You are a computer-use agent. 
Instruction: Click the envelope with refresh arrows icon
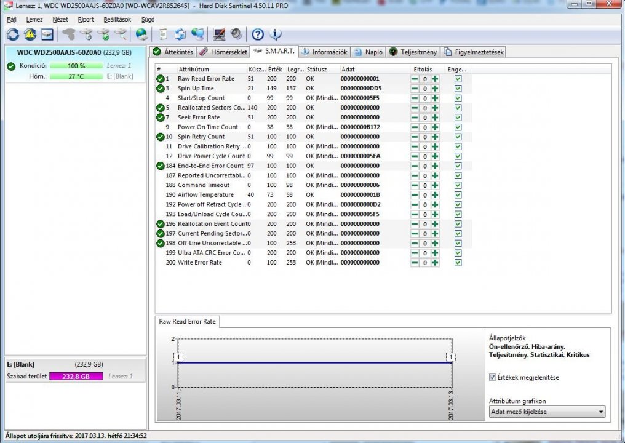tap(180, 34)
